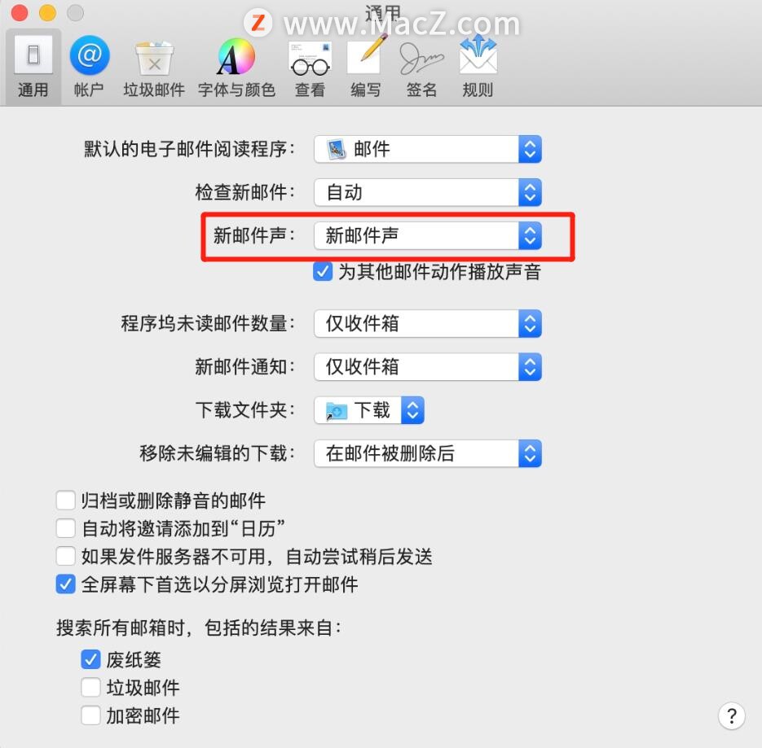This screenshot has width=762, height=748.
Task: Open the 移除未编辑的下载 dropdown
Action: 428,453
